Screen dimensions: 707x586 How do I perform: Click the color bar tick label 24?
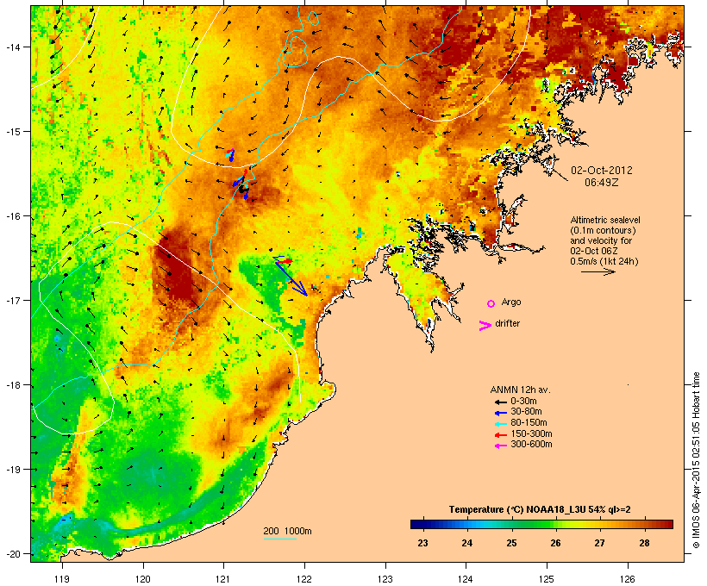466,543
